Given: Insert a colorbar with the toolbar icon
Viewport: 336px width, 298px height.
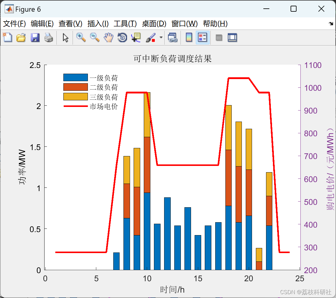Looking at the screenshot, I should [189, 37].
